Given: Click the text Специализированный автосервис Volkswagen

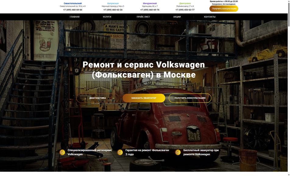Looking at the screenshot, I should (90, 152).
